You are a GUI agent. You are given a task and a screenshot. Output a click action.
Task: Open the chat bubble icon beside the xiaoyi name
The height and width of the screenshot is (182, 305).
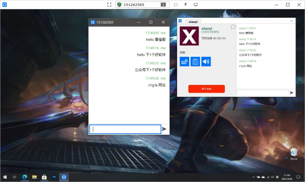[233, 27]
